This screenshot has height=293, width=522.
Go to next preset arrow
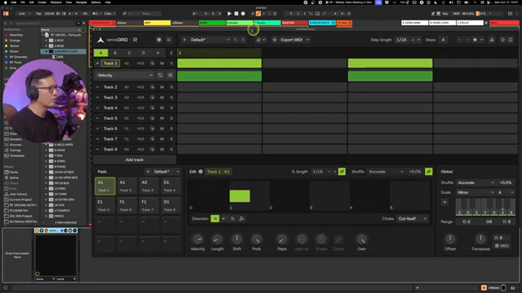pyautogui.click(x=243, y=40)
